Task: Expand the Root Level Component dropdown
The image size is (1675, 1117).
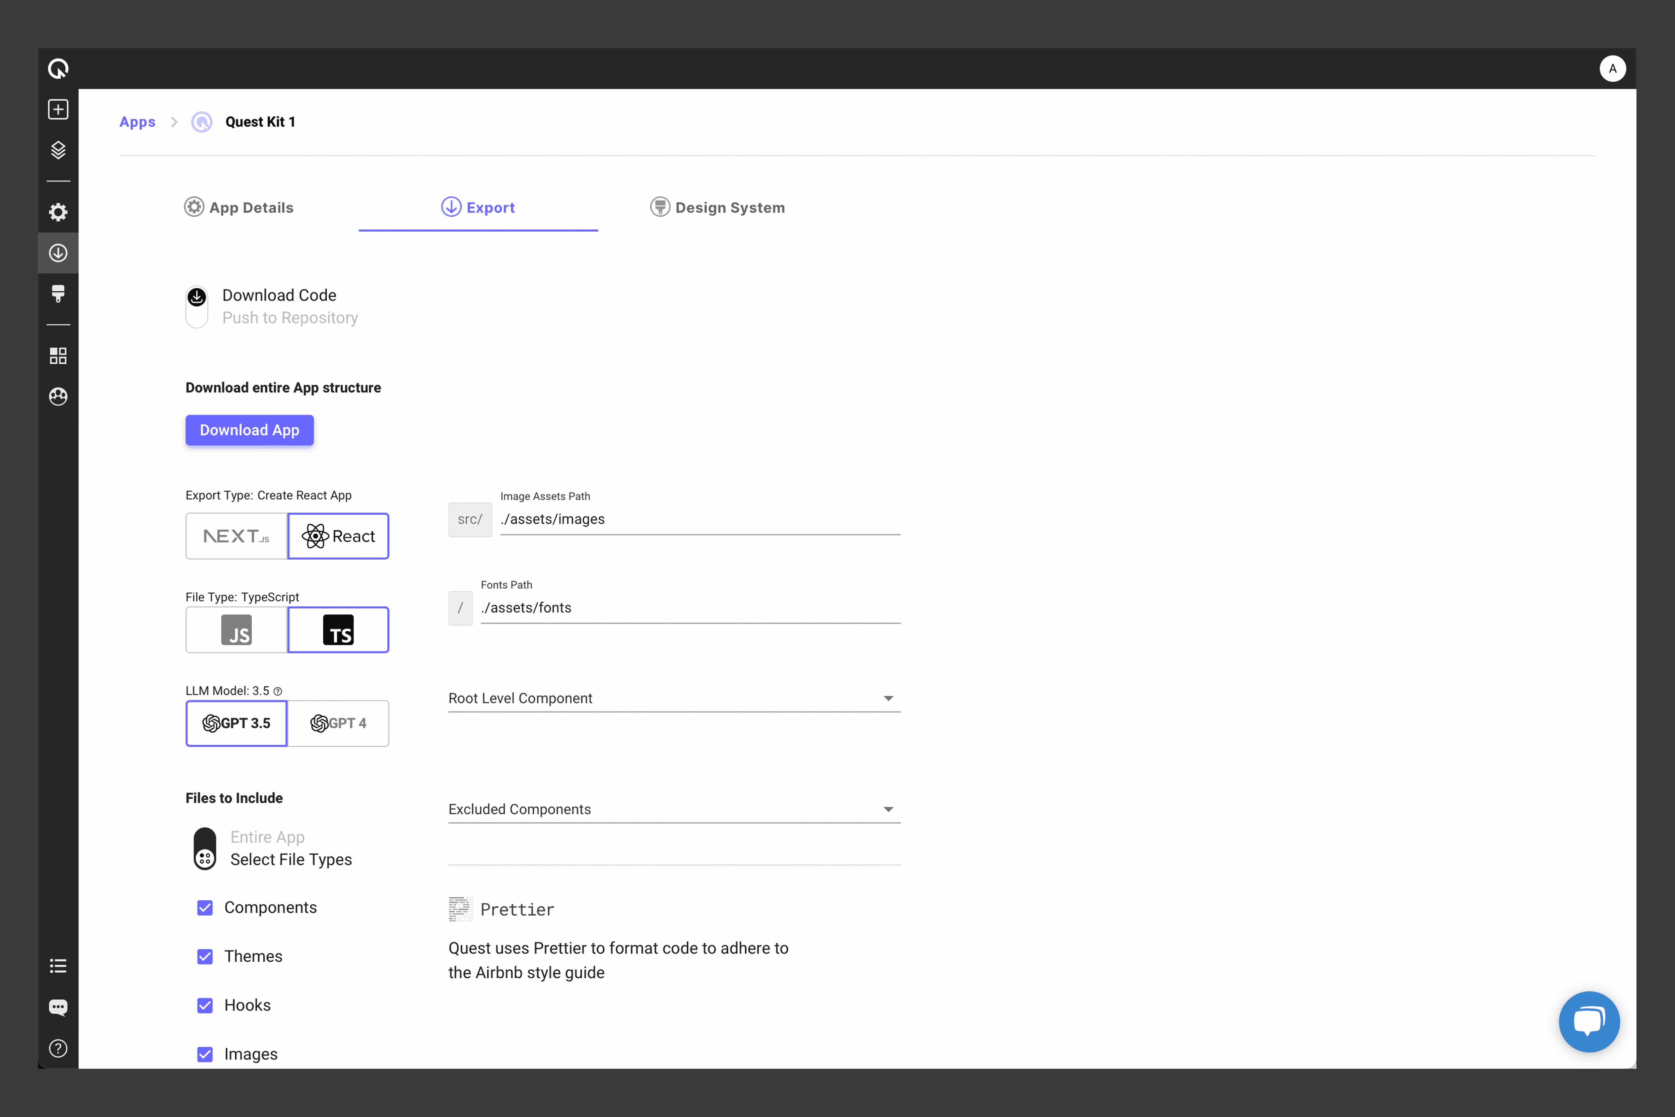Action: click(x=674, y=698)
